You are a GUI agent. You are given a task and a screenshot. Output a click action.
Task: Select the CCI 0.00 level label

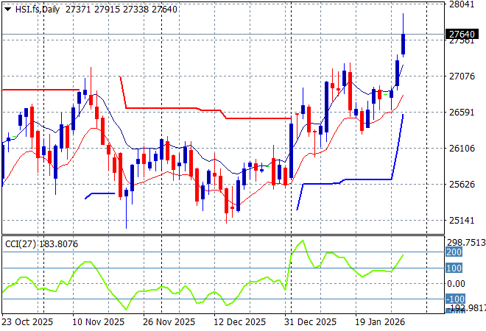tap(456, 284)
